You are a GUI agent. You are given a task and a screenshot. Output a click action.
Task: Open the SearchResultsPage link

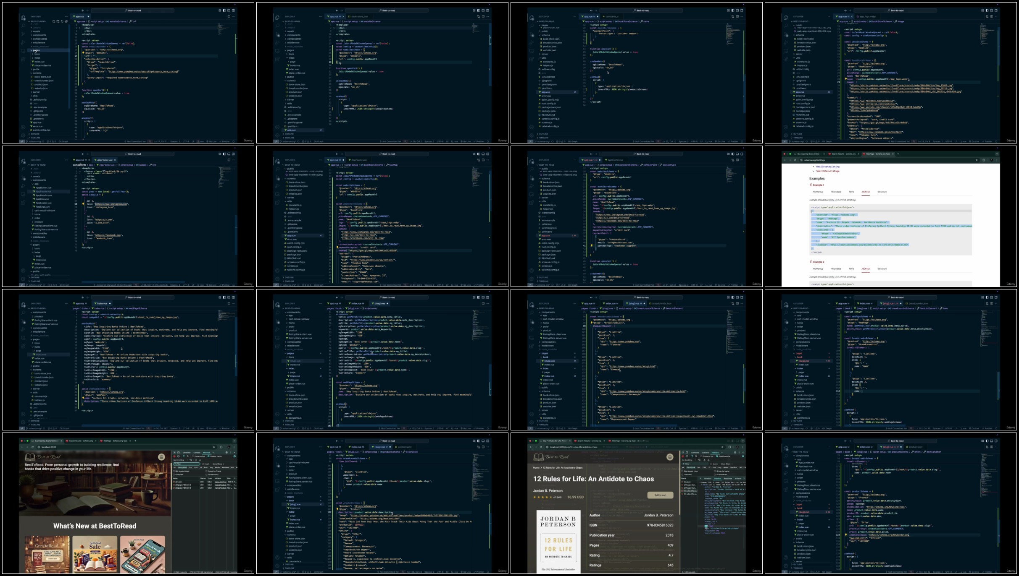pyautogui.click(x=828, y=171)
